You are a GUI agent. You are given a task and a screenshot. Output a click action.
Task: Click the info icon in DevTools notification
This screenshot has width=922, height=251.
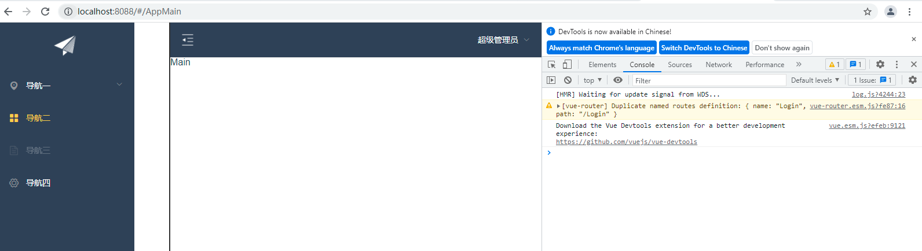pos(551,31)
